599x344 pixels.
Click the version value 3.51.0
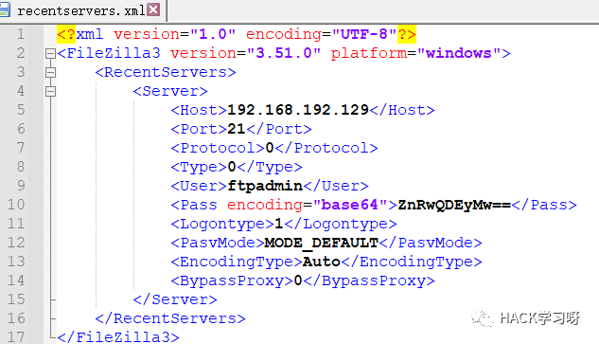coord(284,53)
